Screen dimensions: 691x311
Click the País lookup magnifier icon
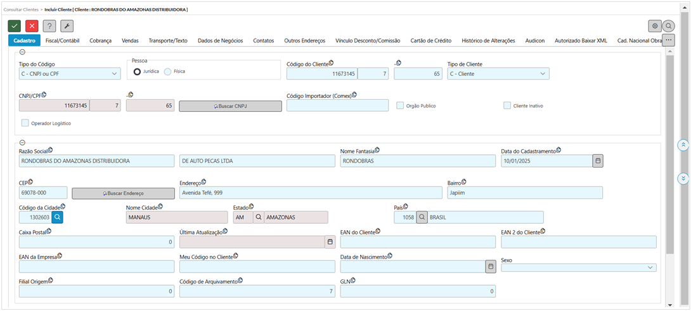pyautogui.click(x=422, y=217)
